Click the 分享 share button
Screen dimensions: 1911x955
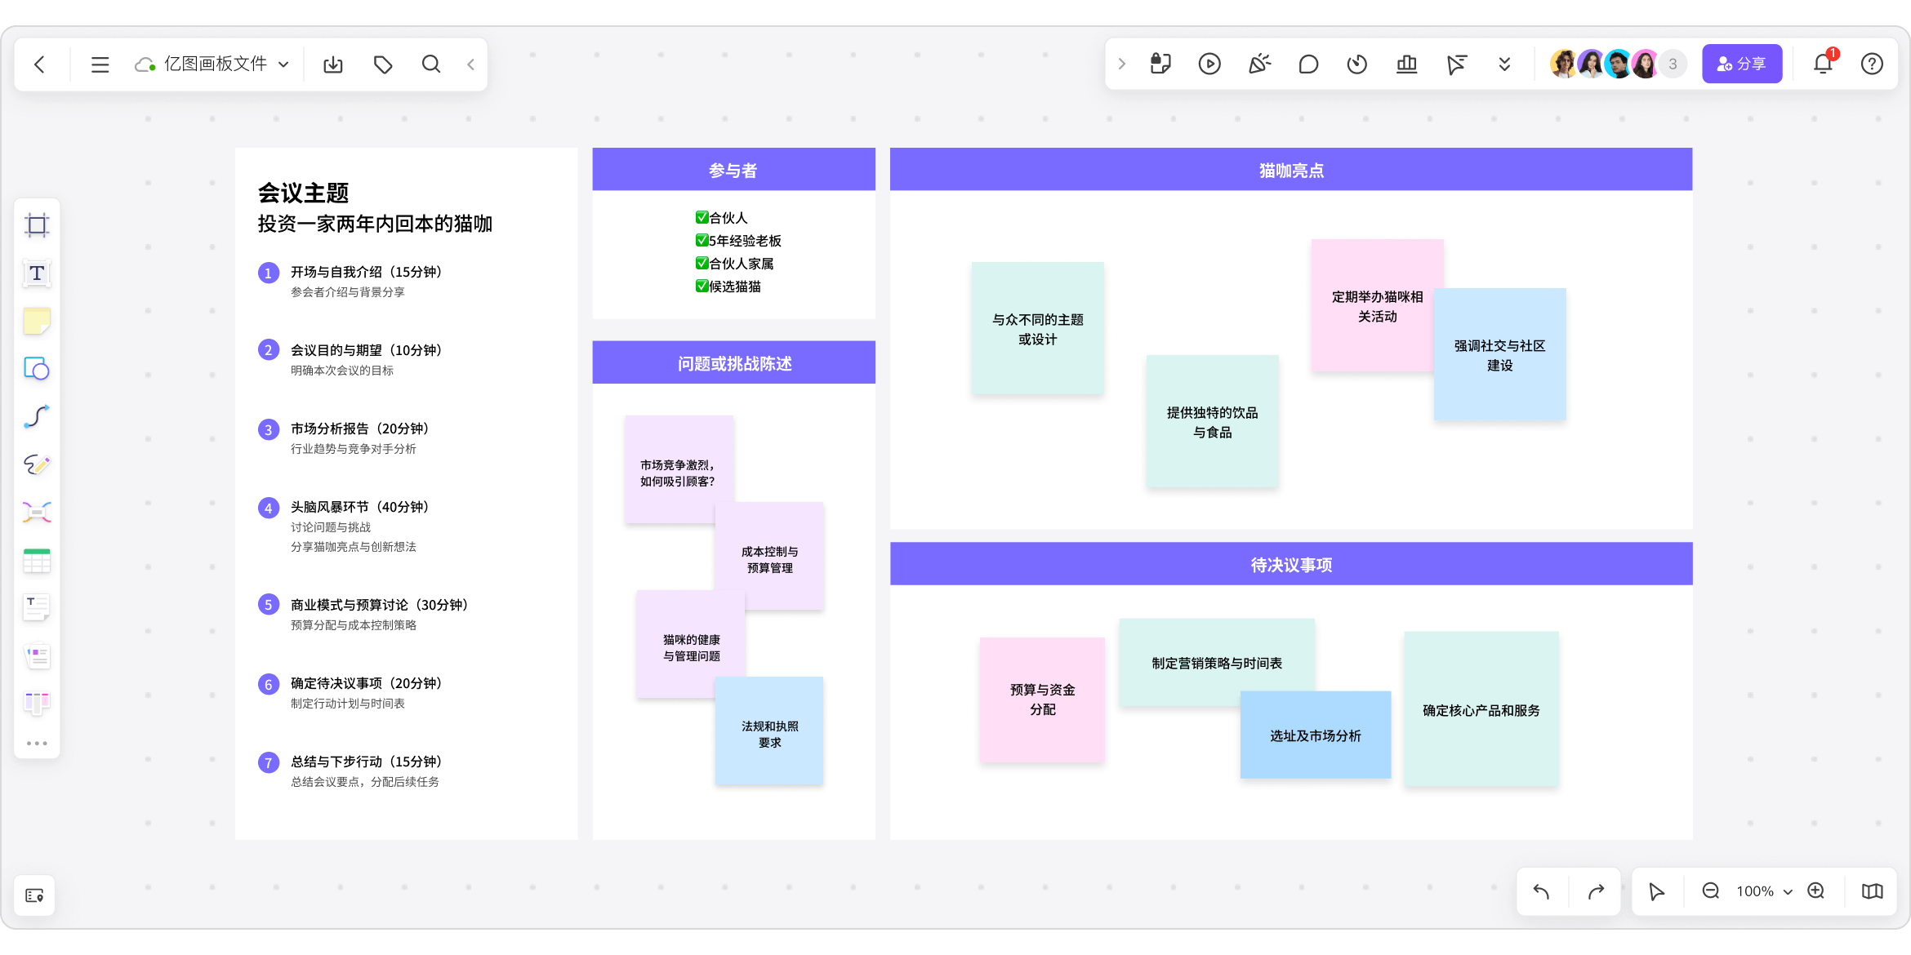[x=1741, y=64]
